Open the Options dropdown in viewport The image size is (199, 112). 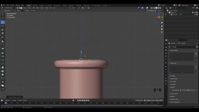pyautogui.click(x=160, y=11)
